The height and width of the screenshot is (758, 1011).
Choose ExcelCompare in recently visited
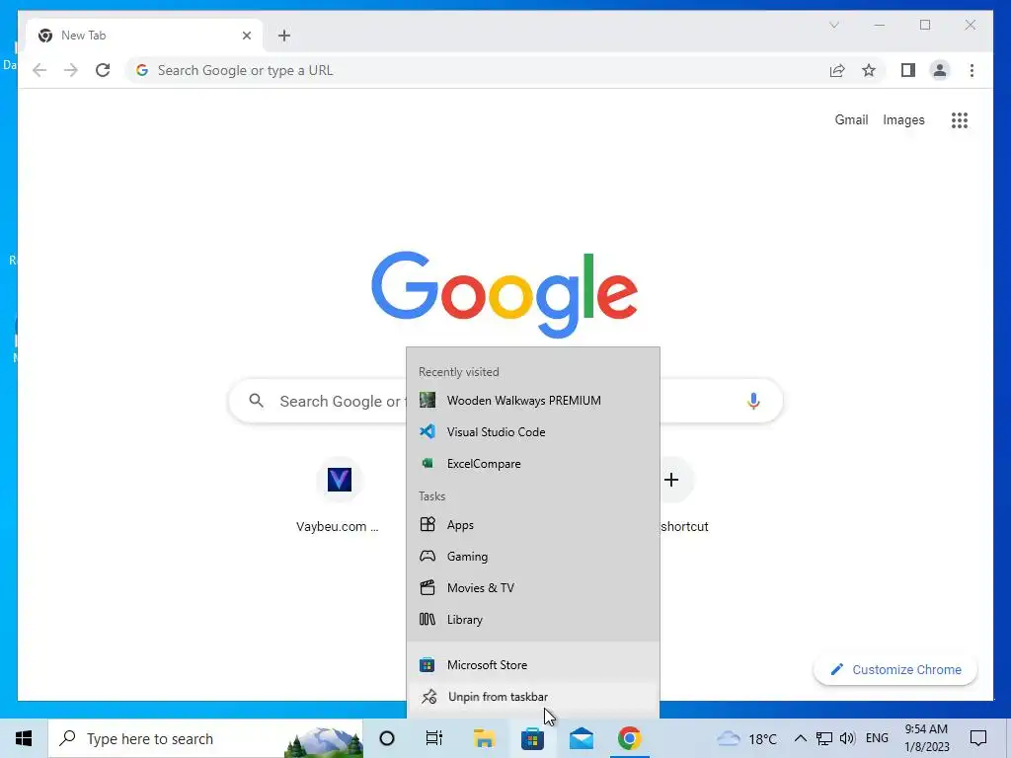[532, 464]
